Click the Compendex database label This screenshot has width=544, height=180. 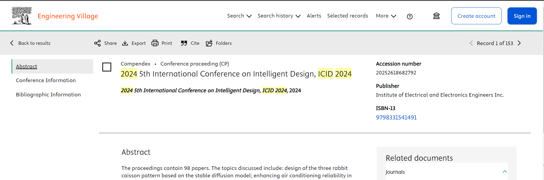pyautogui.click(x=135, y=64)
